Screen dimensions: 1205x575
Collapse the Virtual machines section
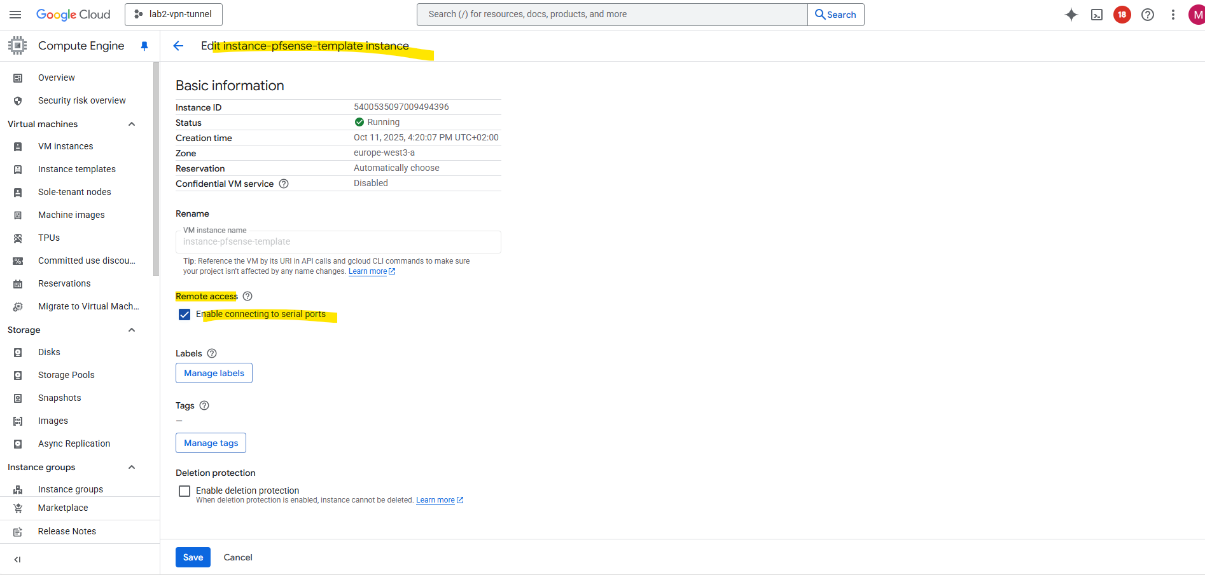pos(132,124)
